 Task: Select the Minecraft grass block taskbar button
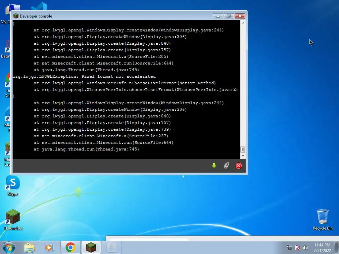pyautogui.click(x=91, y=247)
